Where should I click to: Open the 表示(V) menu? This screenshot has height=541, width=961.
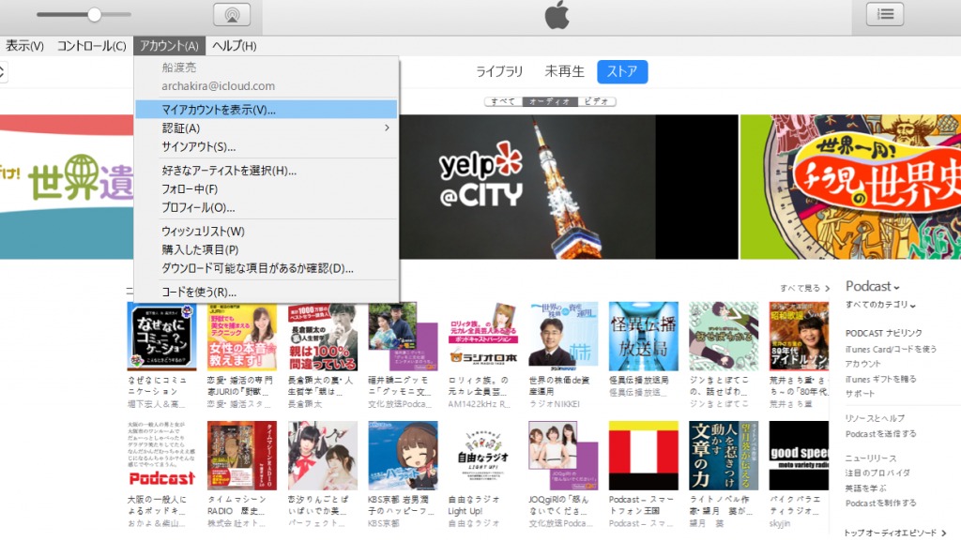coord(24,46)
